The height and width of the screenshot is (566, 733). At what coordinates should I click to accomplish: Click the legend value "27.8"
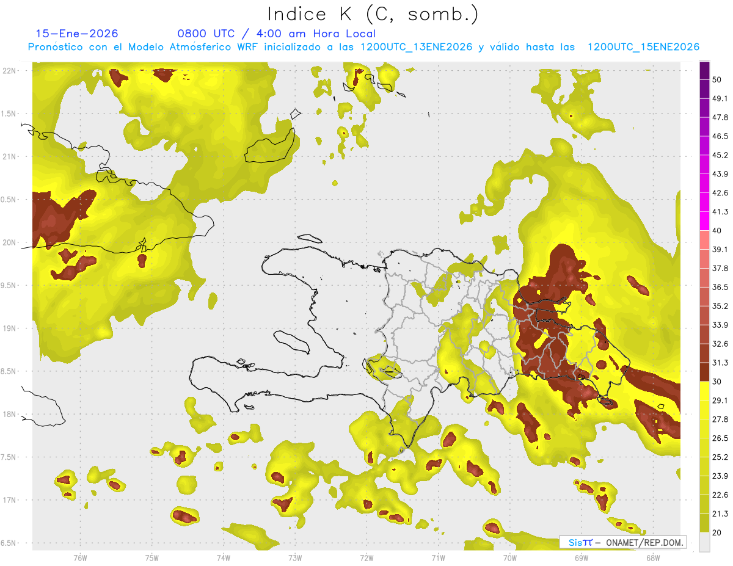[720, 419]
